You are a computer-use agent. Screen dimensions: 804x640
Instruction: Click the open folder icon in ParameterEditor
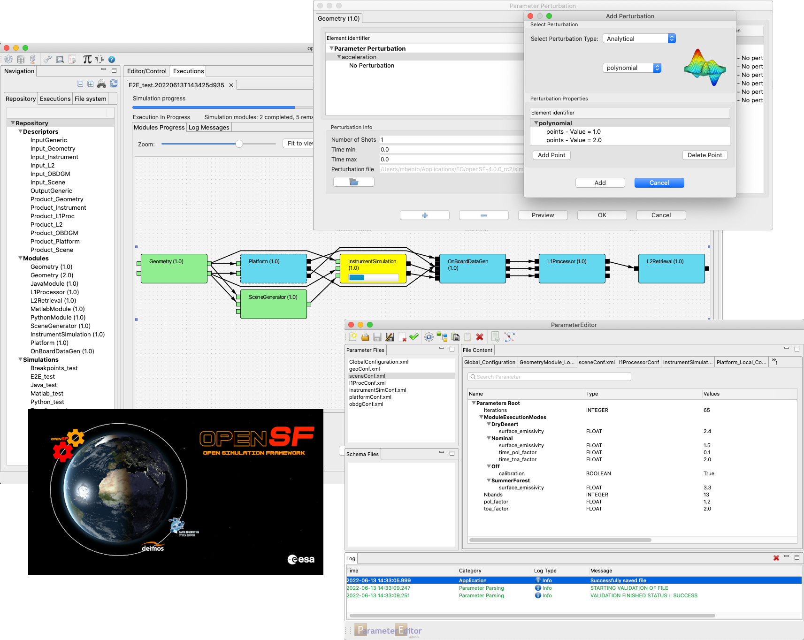[365, 337]
